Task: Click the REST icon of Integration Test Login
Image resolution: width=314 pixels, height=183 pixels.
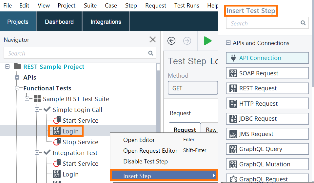Action: [x=57, y=174]
